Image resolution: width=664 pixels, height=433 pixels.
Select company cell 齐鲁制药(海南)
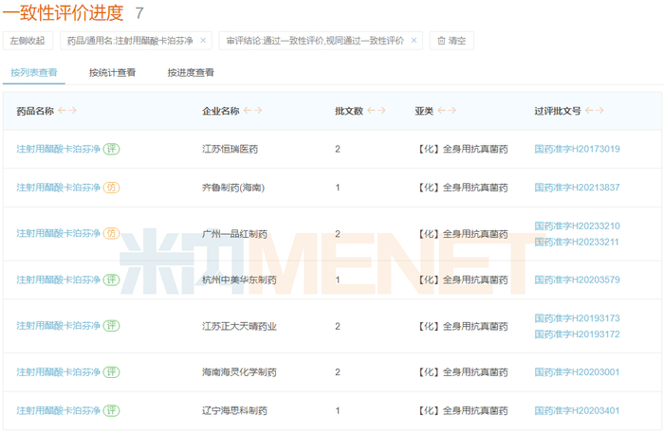pyautogui.click(x=233, y=188)
